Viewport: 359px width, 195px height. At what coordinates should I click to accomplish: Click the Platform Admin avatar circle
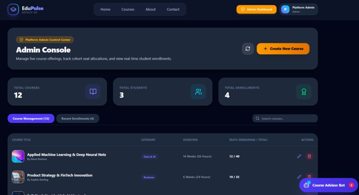click(x=285, y=9)
